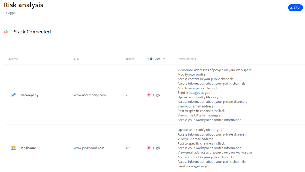Click the Slack logo icon
305x172 pixels.
[x=6, y=32]
